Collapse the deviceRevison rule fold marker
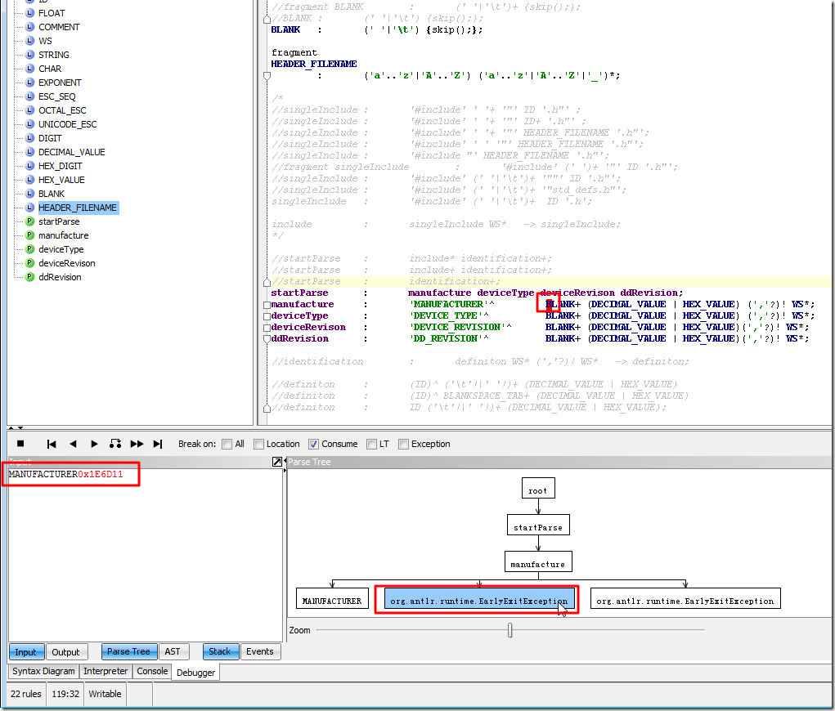The height and width of the screenshot is (711, 835). pyautogui.click(x=267, y=328)
